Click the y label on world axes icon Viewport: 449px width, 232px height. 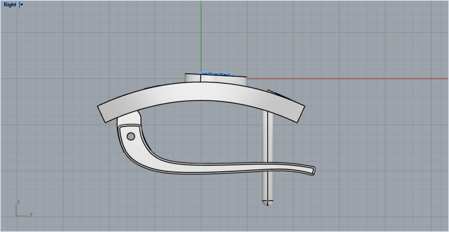[x=31, y=214]
